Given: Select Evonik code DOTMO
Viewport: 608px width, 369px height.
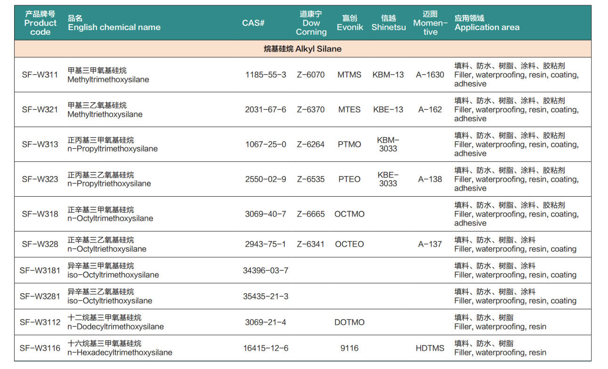Looking at the screenshot, I should pyautogui.click(x=349, y=322).
